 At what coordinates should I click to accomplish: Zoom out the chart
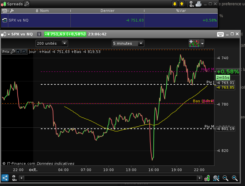coord(225,178)
